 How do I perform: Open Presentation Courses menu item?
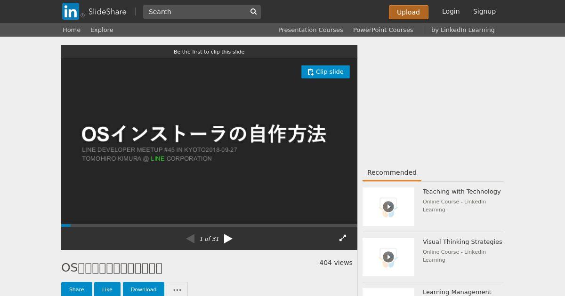311,30
